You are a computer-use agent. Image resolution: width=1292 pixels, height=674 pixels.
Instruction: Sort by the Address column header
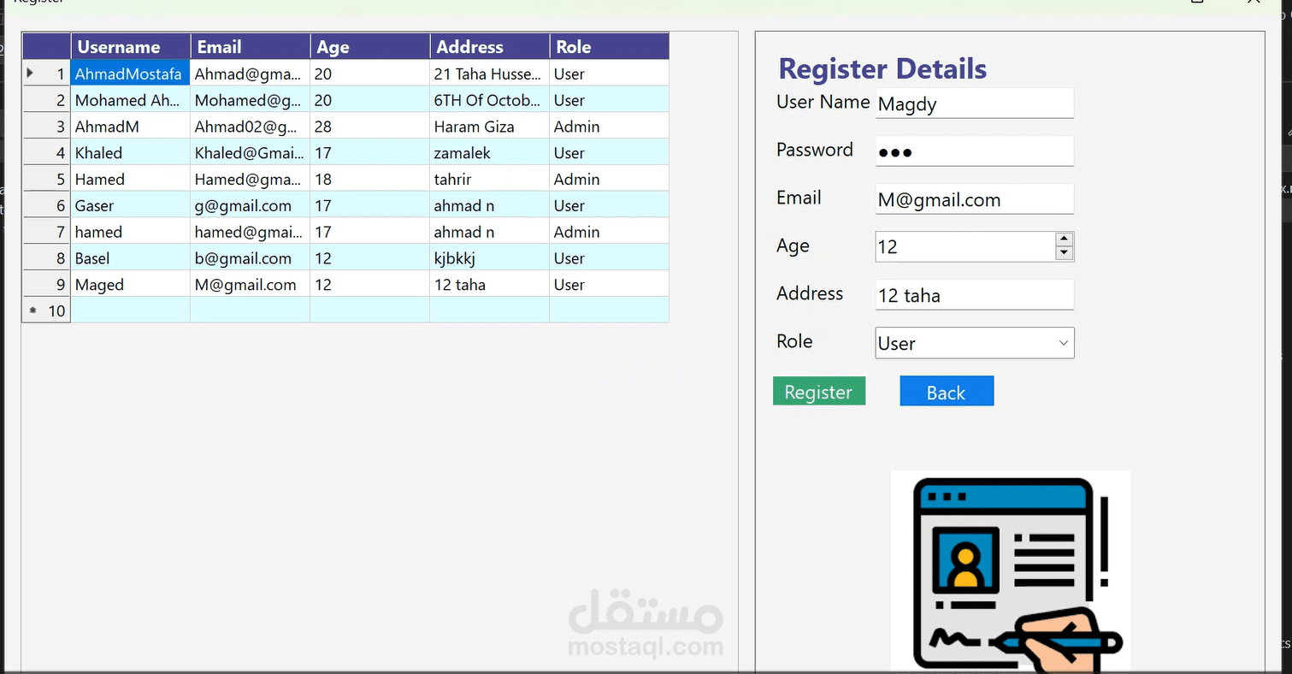[490, 47]
